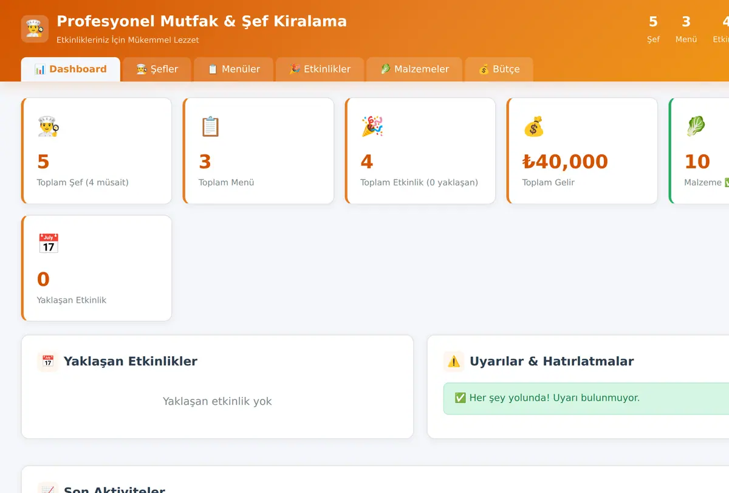Click the 'Toplam Şef (4 müsait)' label
729x493 pixels.
pos(83,182)
